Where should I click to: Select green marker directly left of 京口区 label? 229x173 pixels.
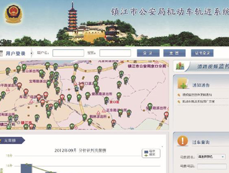point(106,100)
